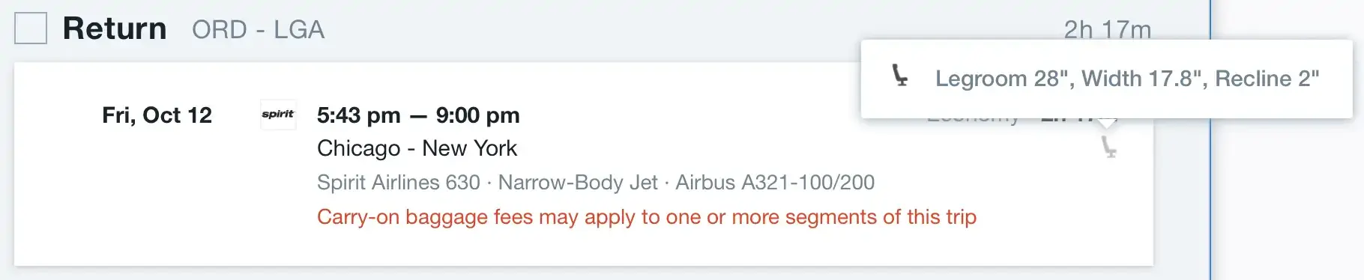The image size is (1364, 280).
Task: Open Spirit Airlines 630 flight details
Action: [399, 183]
